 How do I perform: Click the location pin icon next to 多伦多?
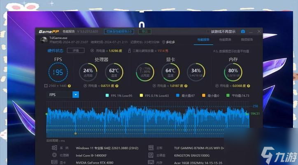163,42
